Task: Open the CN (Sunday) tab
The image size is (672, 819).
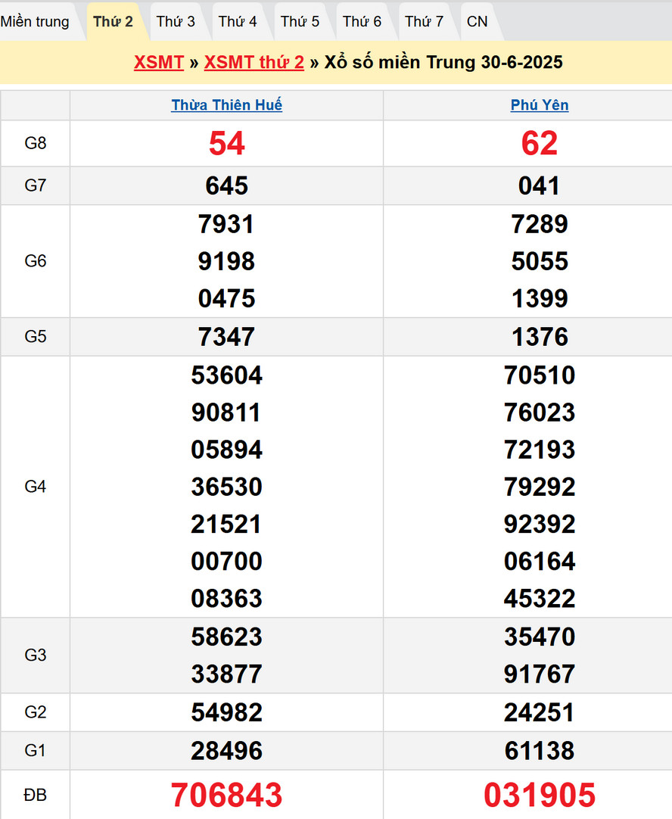Action: [x=478, y=21]
